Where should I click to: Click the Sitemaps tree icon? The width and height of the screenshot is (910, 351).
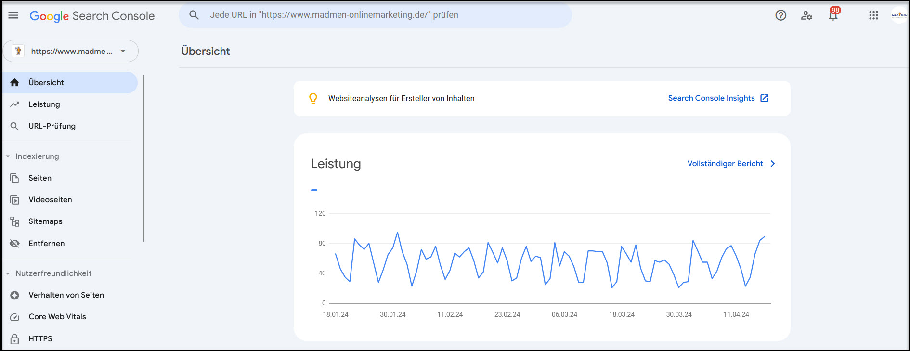click(x=14, y=221)
